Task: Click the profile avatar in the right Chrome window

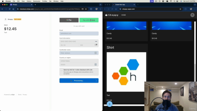Action: point(191,9)
